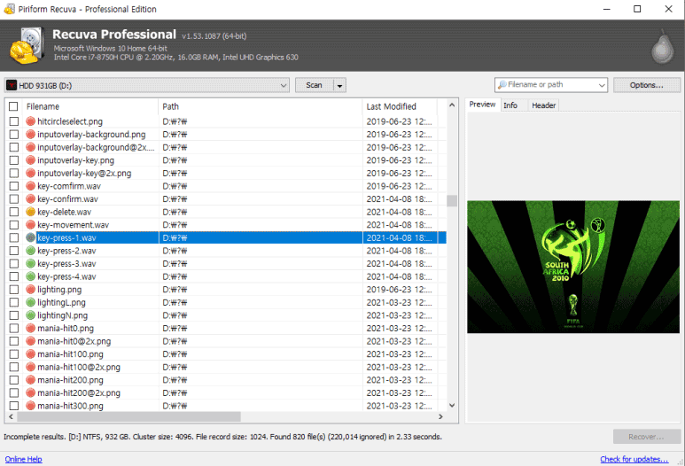The width and height of the screenshot is (685, 466).
Task: Click the file list scroll up arrow
Action: tap(452, 105)
